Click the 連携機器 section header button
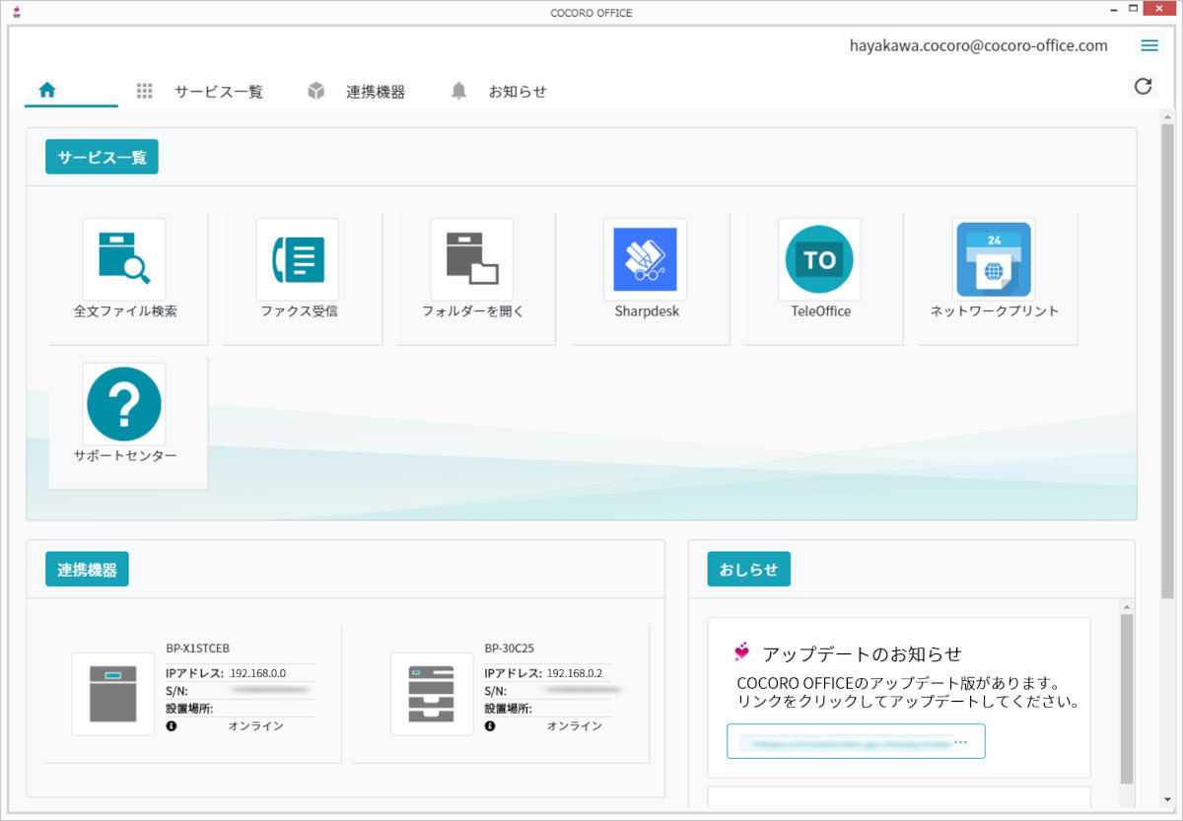 pos(87,570)
